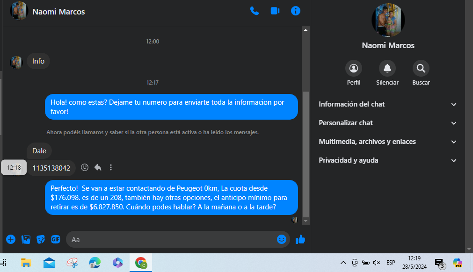473x272 pixels.
Task: Reply to the phone number message
Action: pos(98,167)
